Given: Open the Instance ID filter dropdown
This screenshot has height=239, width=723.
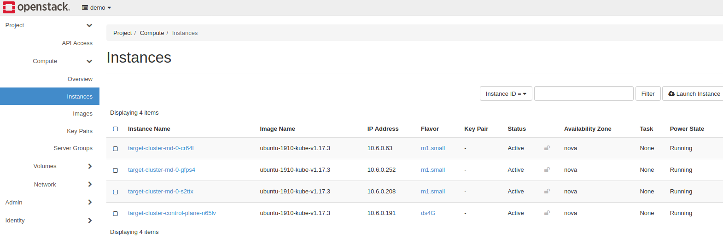Looking at the screenshot, I should pos(506,93).
